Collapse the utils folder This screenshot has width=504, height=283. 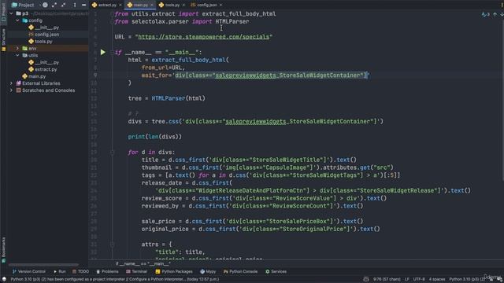click(17, 56)
